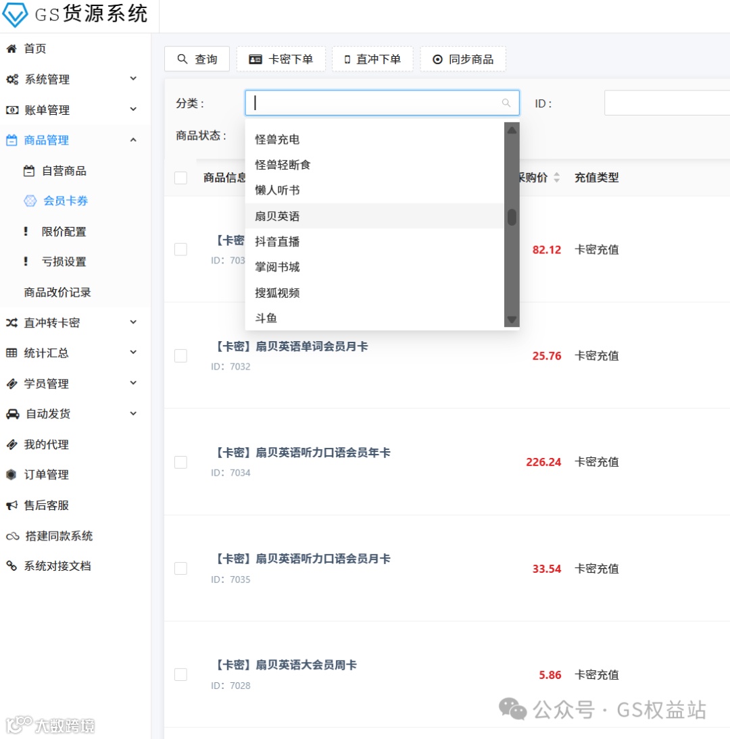The height and width of the screenshot is (739, 730).
Task: Click the 查询 search button
Action: click(197, 59)
